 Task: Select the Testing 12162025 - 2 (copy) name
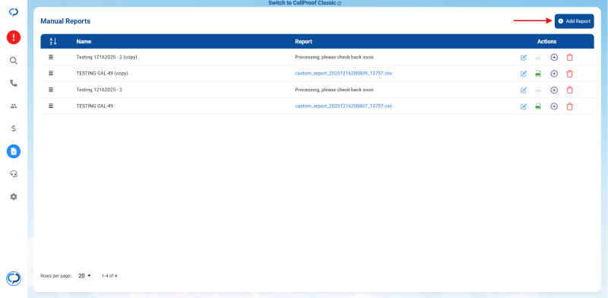(106, 57)
